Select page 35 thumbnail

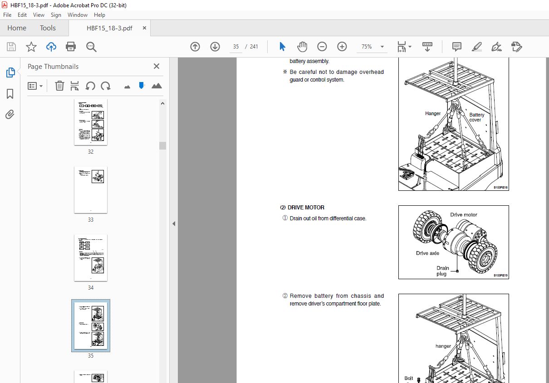(x=91, y=325)
